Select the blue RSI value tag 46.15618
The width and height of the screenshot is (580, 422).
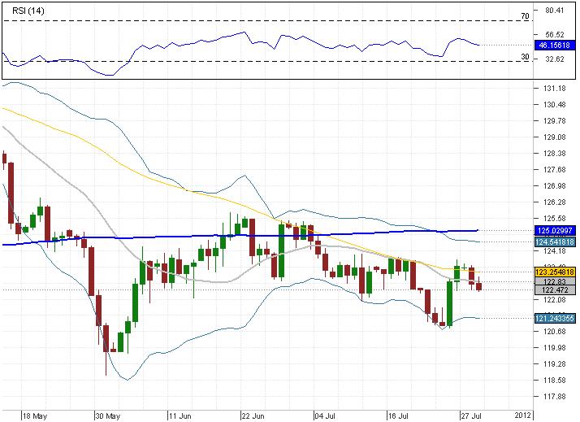pyautogui.click(x=552, y=45)
